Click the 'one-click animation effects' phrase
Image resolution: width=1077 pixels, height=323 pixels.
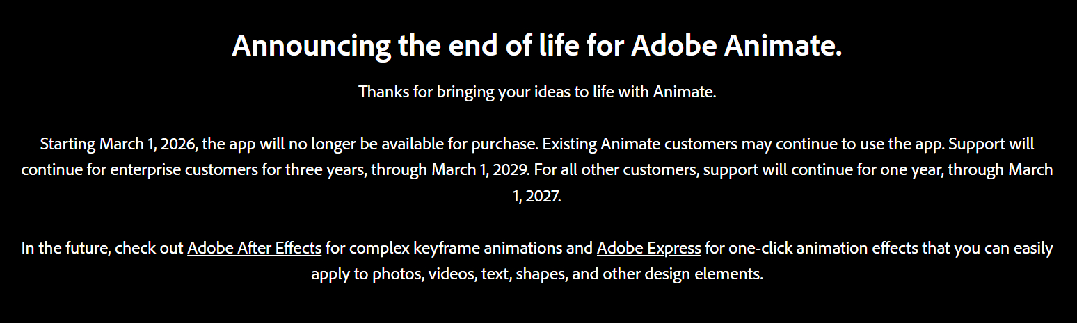815,248
